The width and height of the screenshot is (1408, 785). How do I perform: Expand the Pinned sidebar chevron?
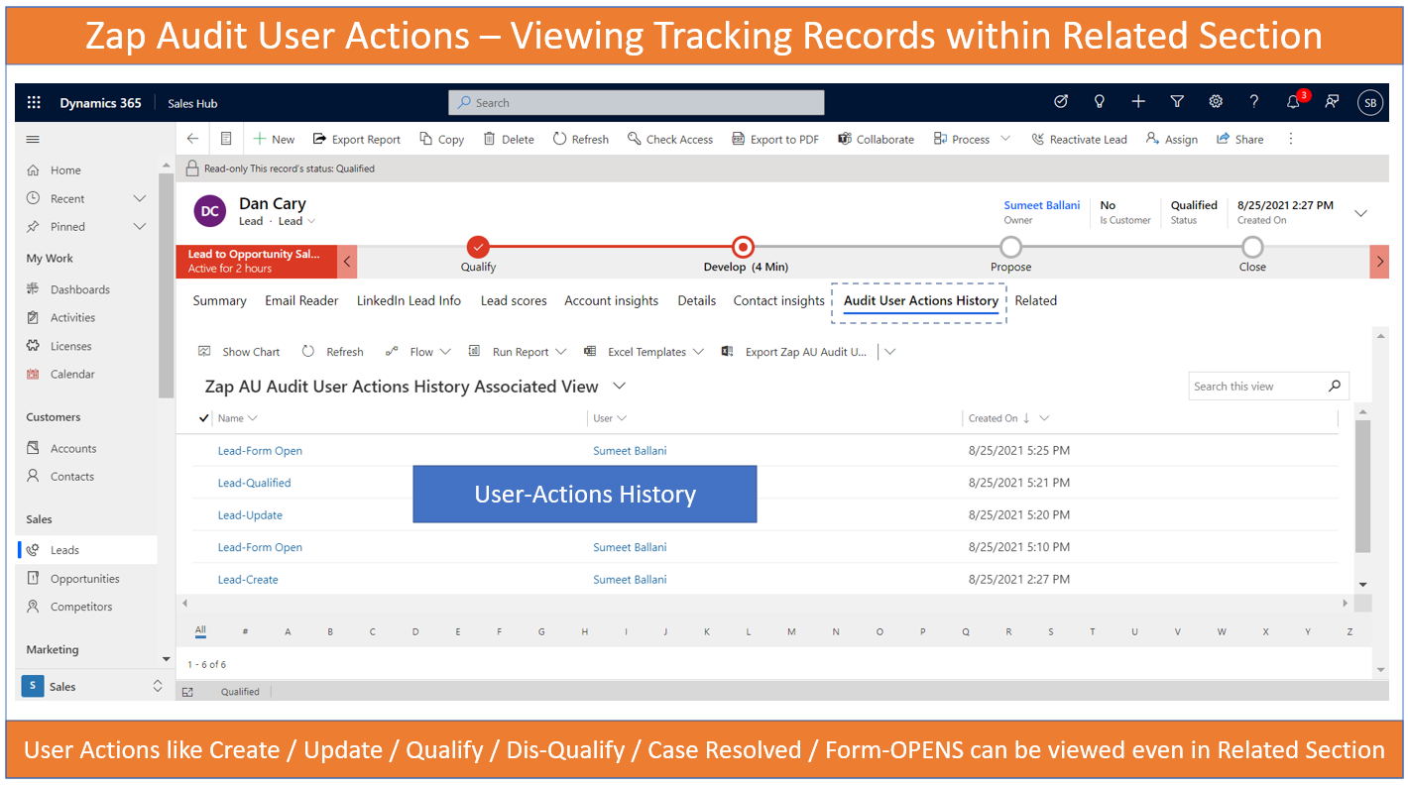[x=140, y=226]
